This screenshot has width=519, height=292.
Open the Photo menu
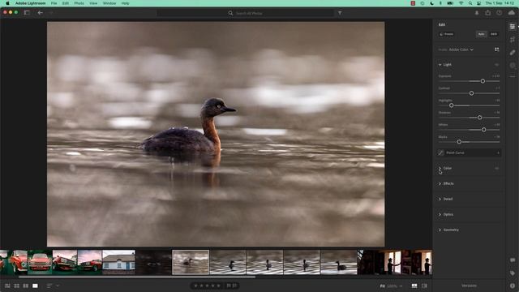pyautogui.click(x=79, y=3)
